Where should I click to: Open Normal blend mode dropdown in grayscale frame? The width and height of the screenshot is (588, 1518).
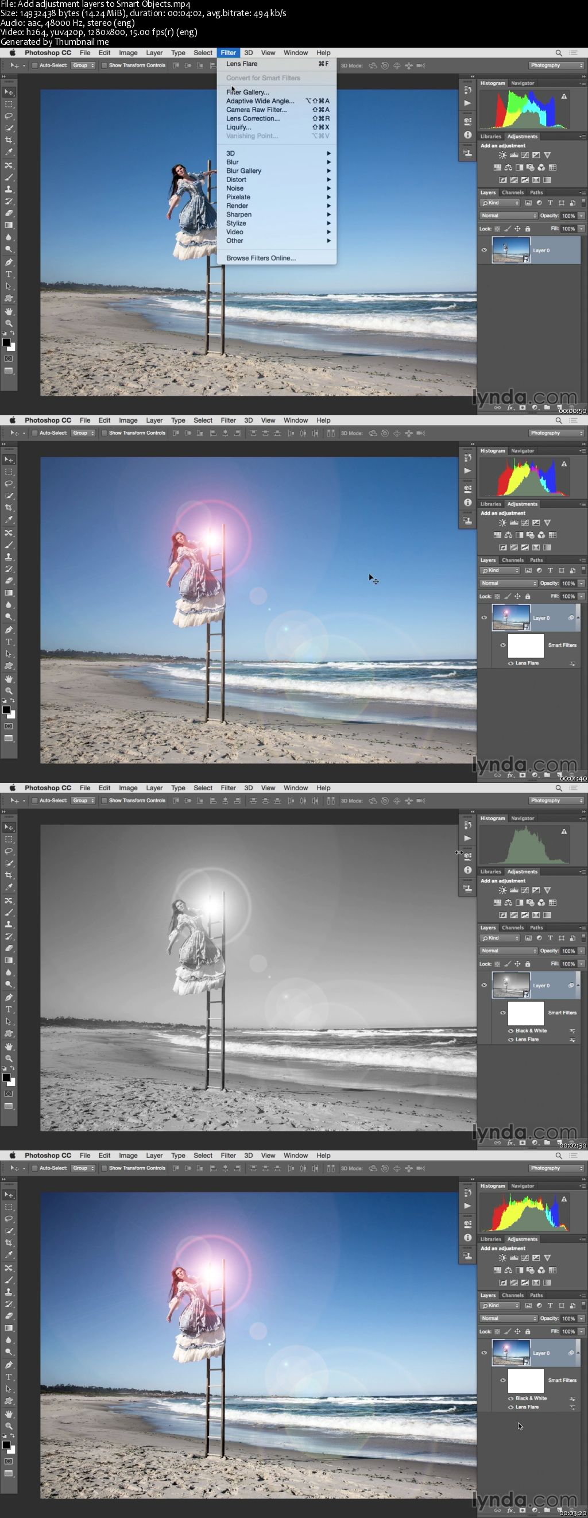coord(508,951)
